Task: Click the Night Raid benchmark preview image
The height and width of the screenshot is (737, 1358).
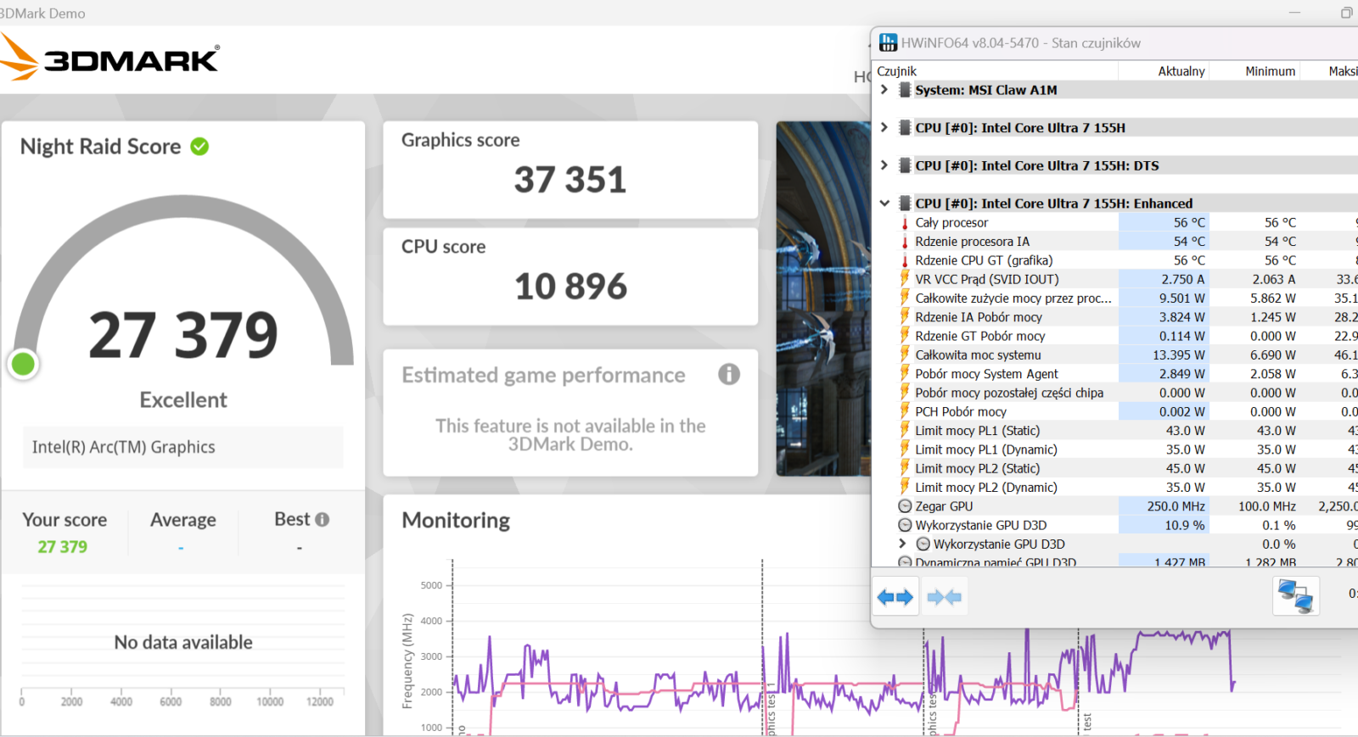Action: pyautogui.click(x=822, y=299)
